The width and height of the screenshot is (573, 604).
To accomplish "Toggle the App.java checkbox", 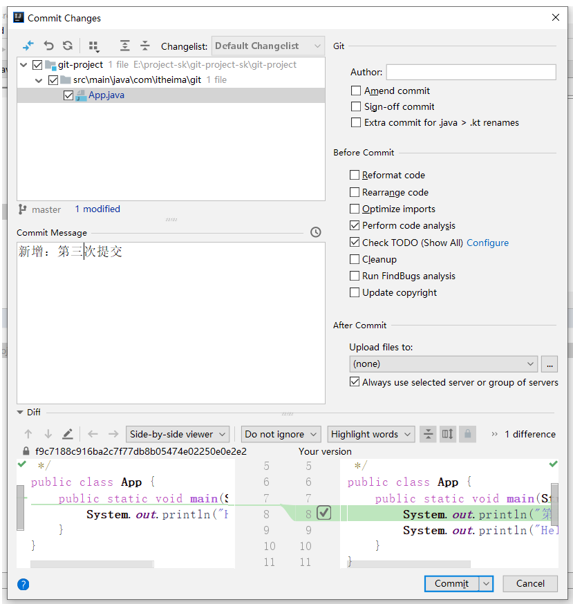I will pyautogui.click(x=68, y=95).
